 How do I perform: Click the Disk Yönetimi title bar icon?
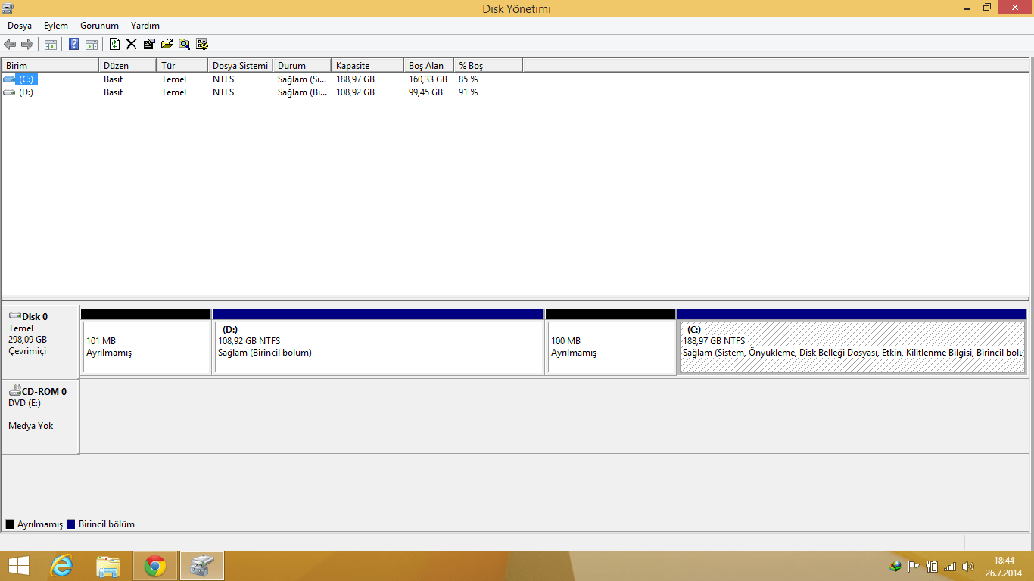click(x=8, y=8)
